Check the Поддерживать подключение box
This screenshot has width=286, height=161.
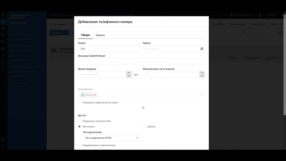pyautogui.click(x=80, y=145)
